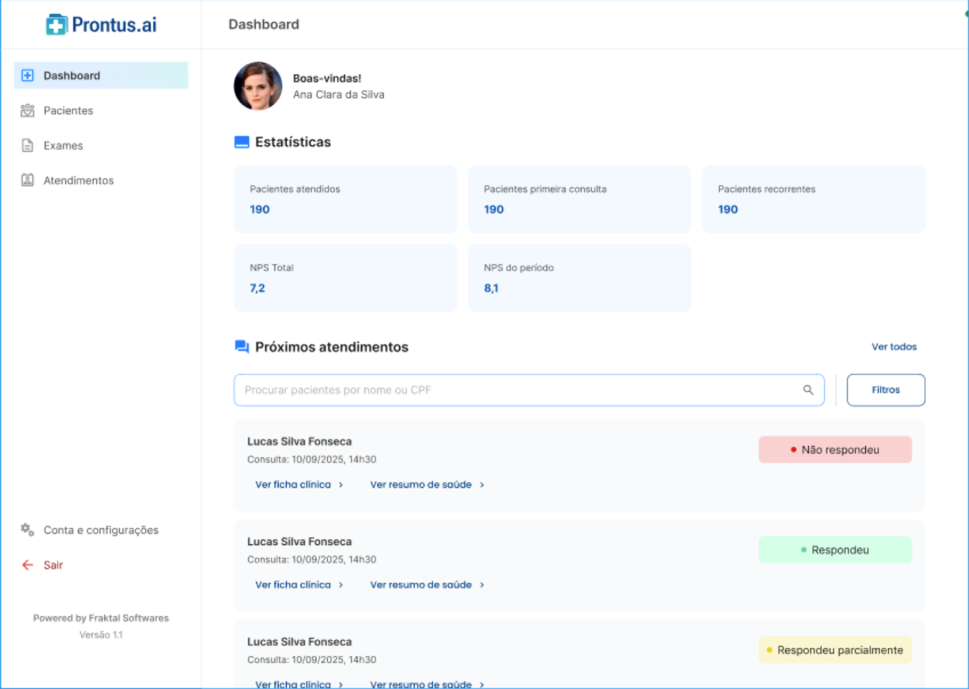Open Ver resumo de saúde in Respondeu card
This screenshot has height=689, width=969.
tap(427, 585)
